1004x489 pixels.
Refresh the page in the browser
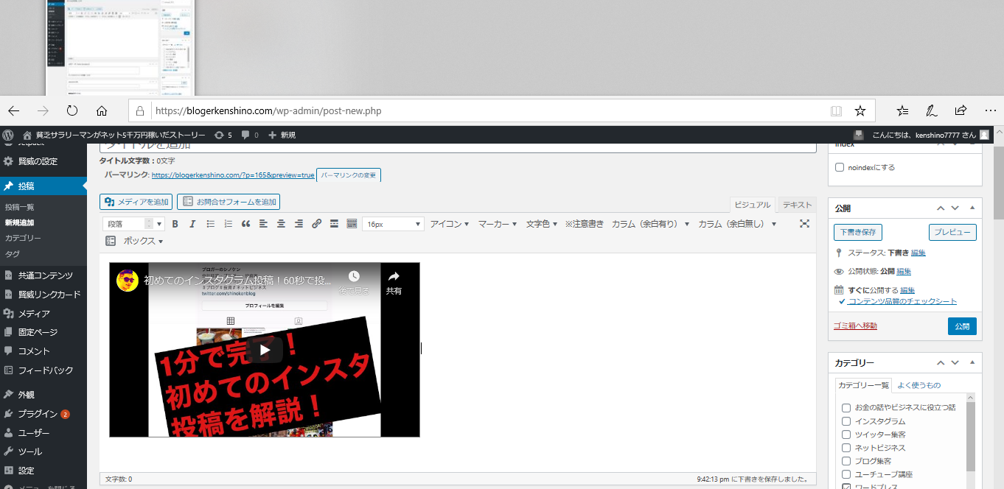click(72, 111)
